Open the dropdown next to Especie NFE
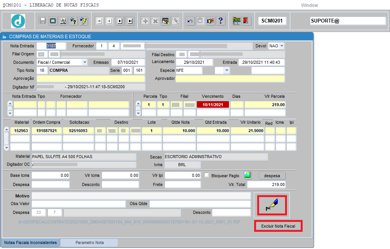 [227, 71]
